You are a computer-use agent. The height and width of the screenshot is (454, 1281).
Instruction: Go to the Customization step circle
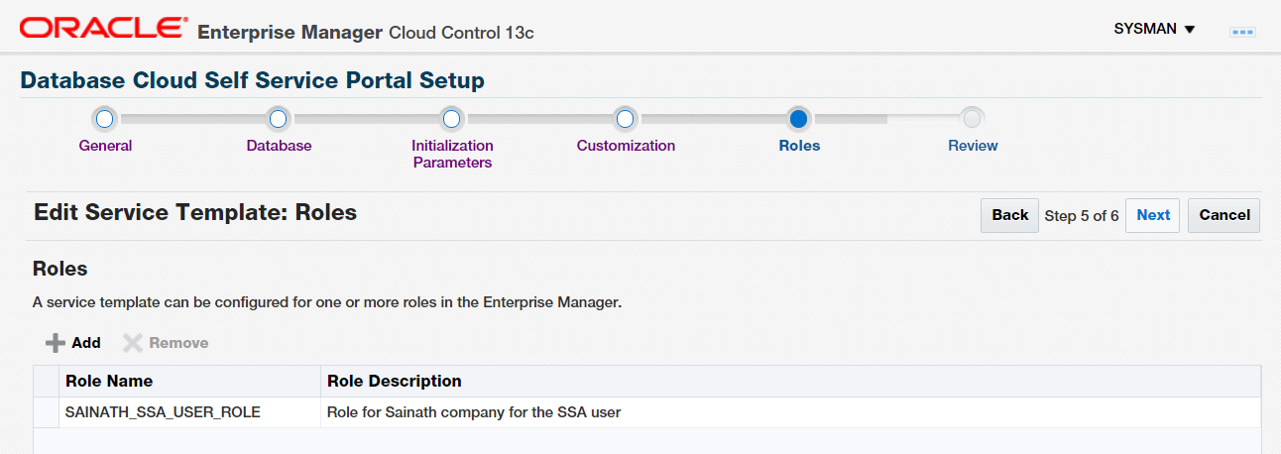tap(626, 119)
